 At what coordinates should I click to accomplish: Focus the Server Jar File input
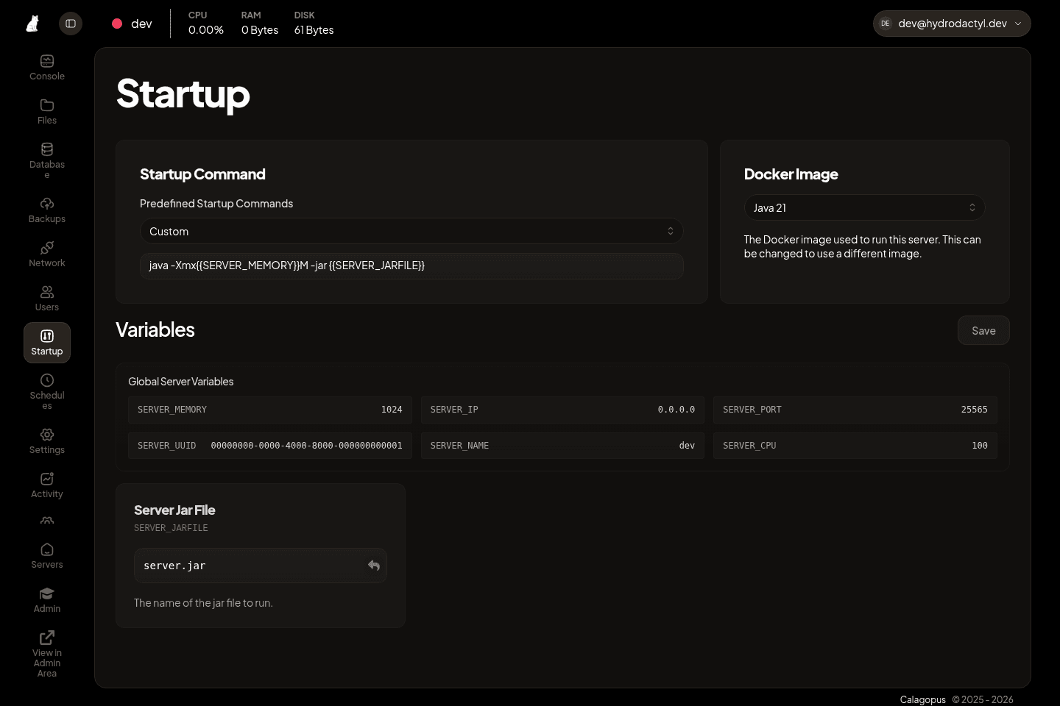(261, 566)
